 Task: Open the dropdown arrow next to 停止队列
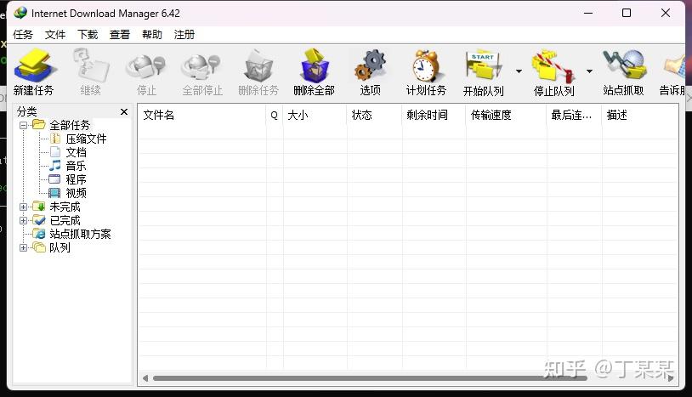[x=589, y=71]
